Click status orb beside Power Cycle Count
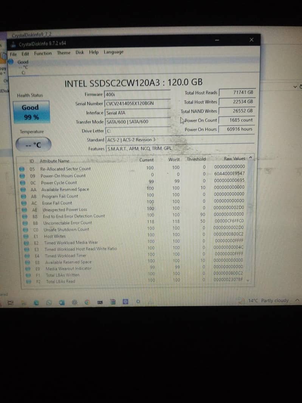The width and height of the screenshot is (302, 403). [x=22, y=183]
